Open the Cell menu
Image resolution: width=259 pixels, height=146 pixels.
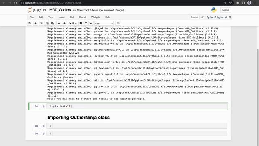(72, 17)
